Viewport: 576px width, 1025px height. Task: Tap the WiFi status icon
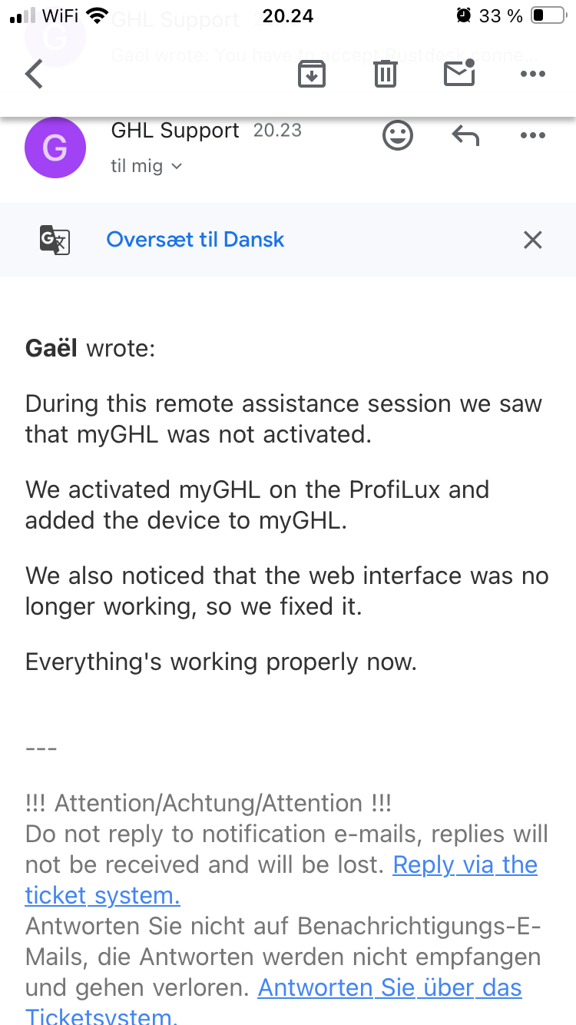(x=98, y=15)
